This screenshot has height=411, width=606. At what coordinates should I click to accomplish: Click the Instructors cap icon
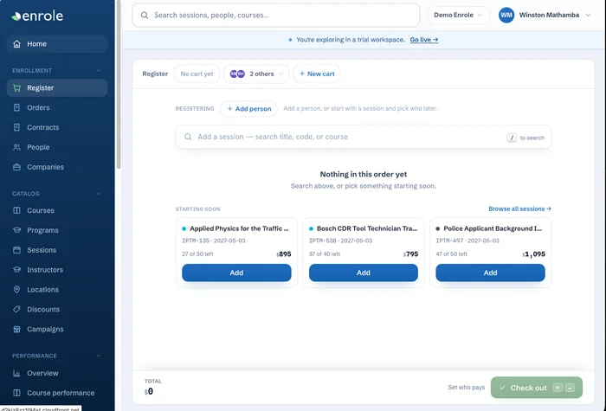(x=16, y=270)
